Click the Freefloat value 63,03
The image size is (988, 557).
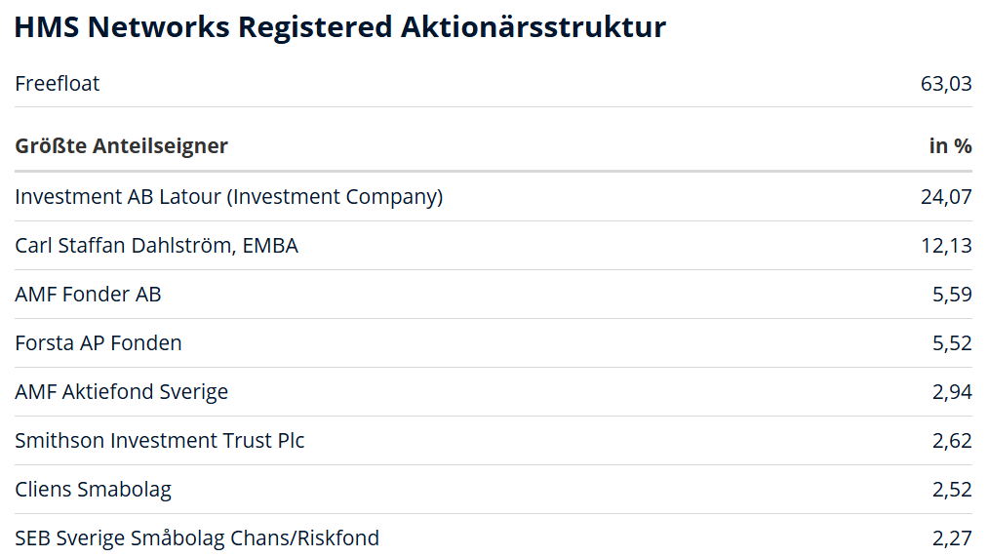pos(946,84)
